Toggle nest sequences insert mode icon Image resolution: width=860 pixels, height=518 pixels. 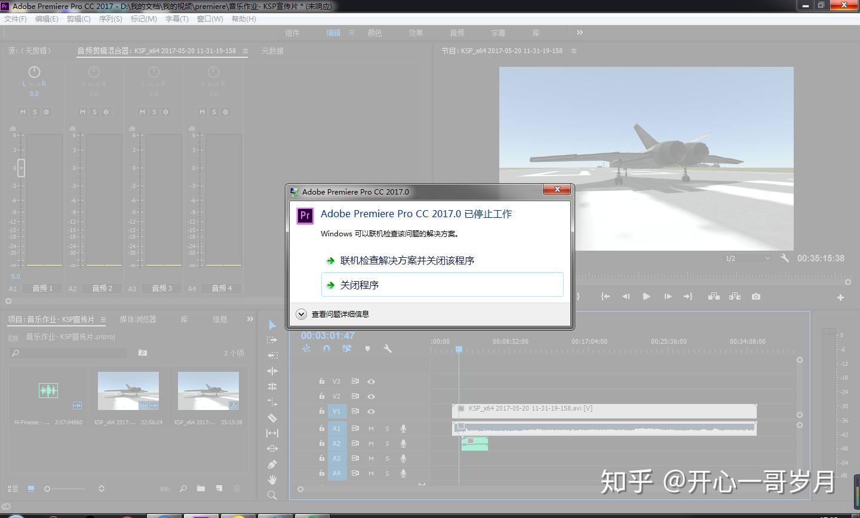coord(306,349)
